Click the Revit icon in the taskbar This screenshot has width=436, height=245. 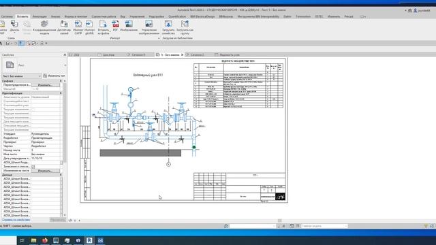tap(89, 240)
